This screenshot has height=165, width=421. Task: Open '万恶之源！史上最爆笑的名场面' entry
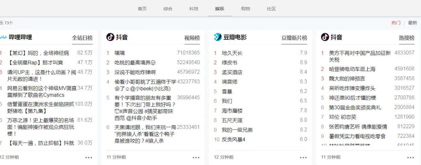[41, 127]
